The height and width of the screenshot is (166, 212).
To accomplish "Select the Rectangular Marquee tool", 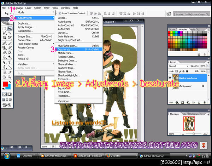I will tap(5, 29).
